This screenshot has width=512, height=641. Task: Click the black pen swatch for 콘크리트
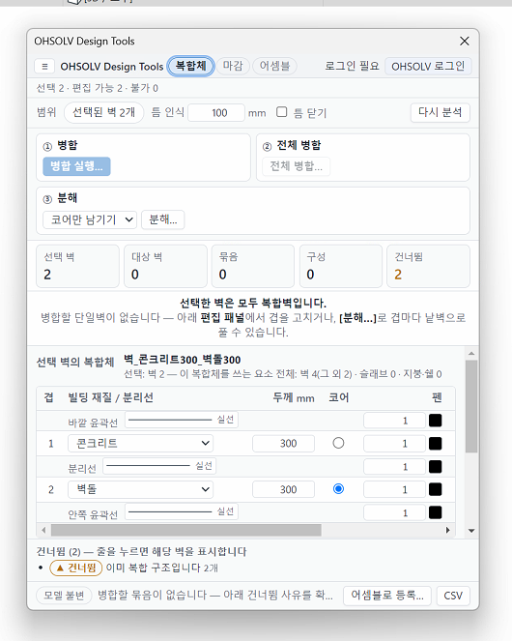(x=435, y=443)
